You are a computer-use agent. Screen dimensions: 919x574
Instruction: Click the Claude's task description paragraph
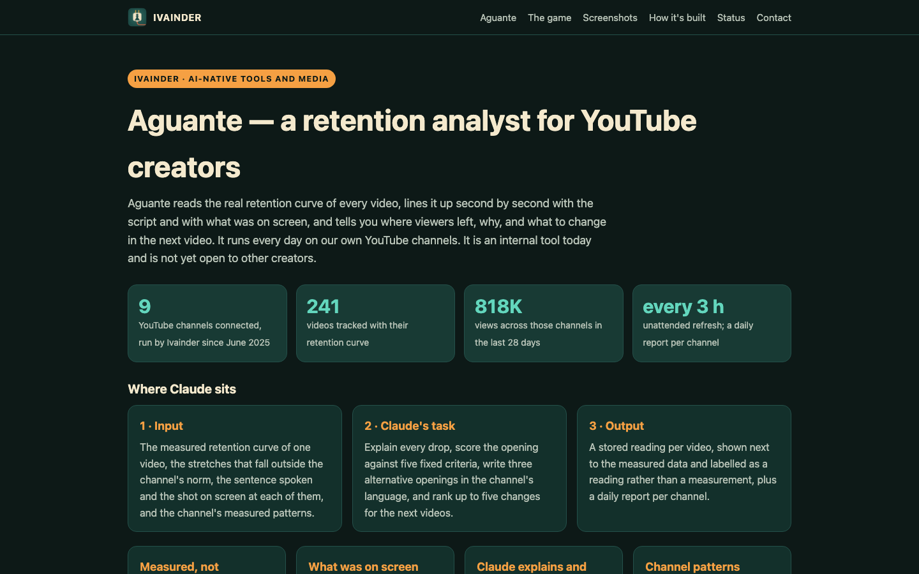pyautogui.click(x=452, y=480)
